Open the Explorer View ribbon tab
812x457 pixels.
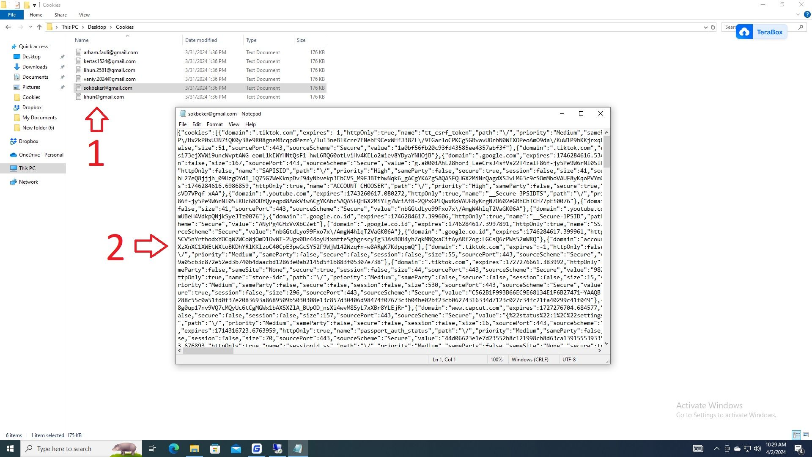pyautogui.click(x=84, y=15)
